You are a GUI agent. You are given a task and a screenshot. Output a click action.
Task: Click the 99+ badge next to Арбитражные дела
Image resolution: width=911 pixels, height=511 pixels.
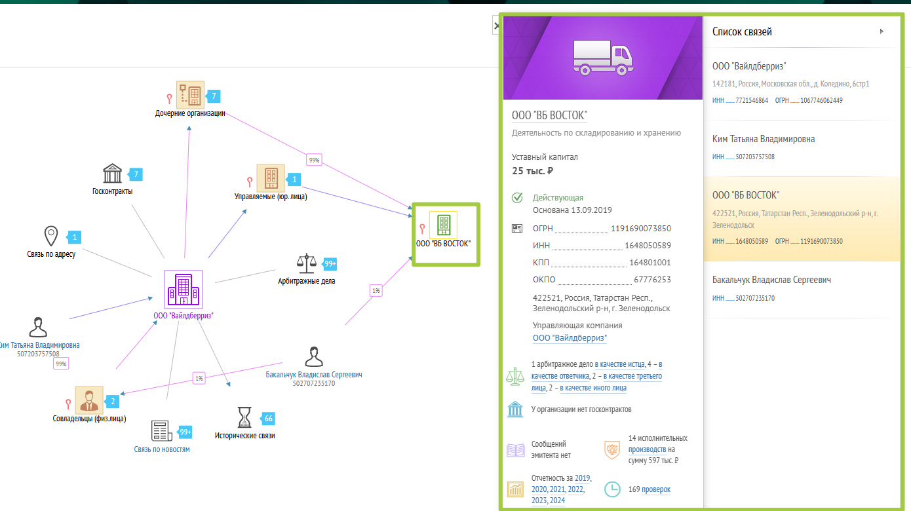329,264
